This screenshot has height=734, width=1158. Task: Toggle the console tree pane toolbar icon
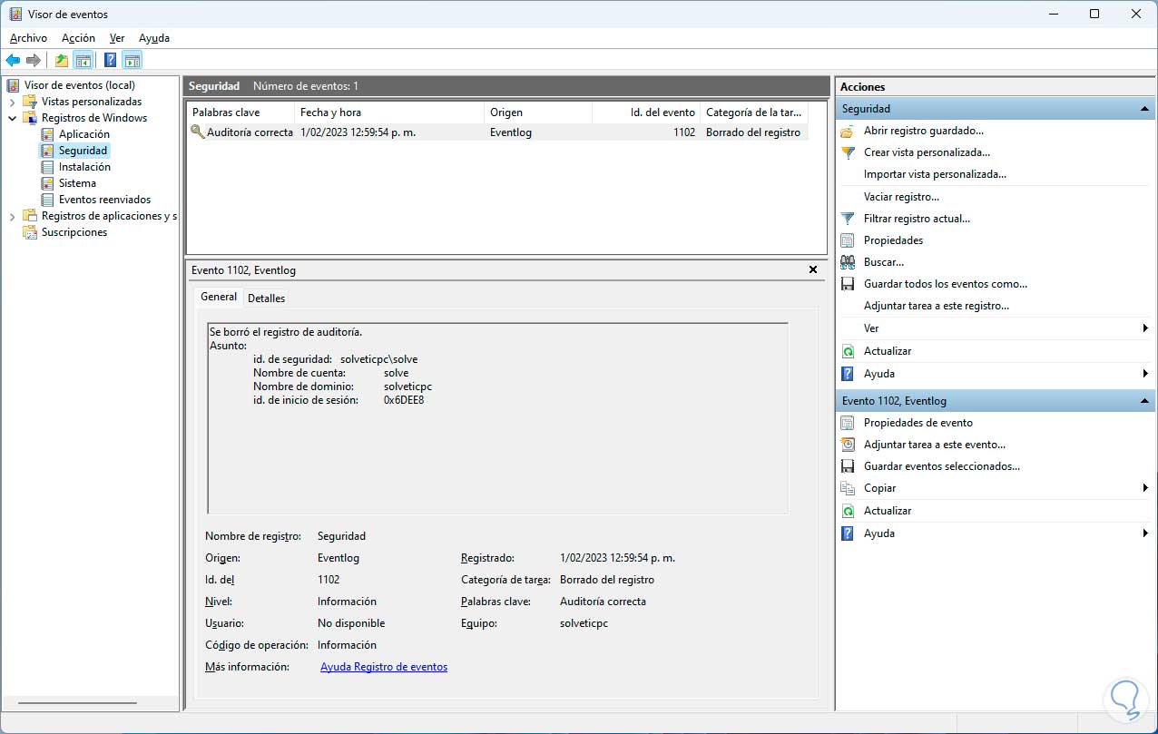tap(83, 61)
